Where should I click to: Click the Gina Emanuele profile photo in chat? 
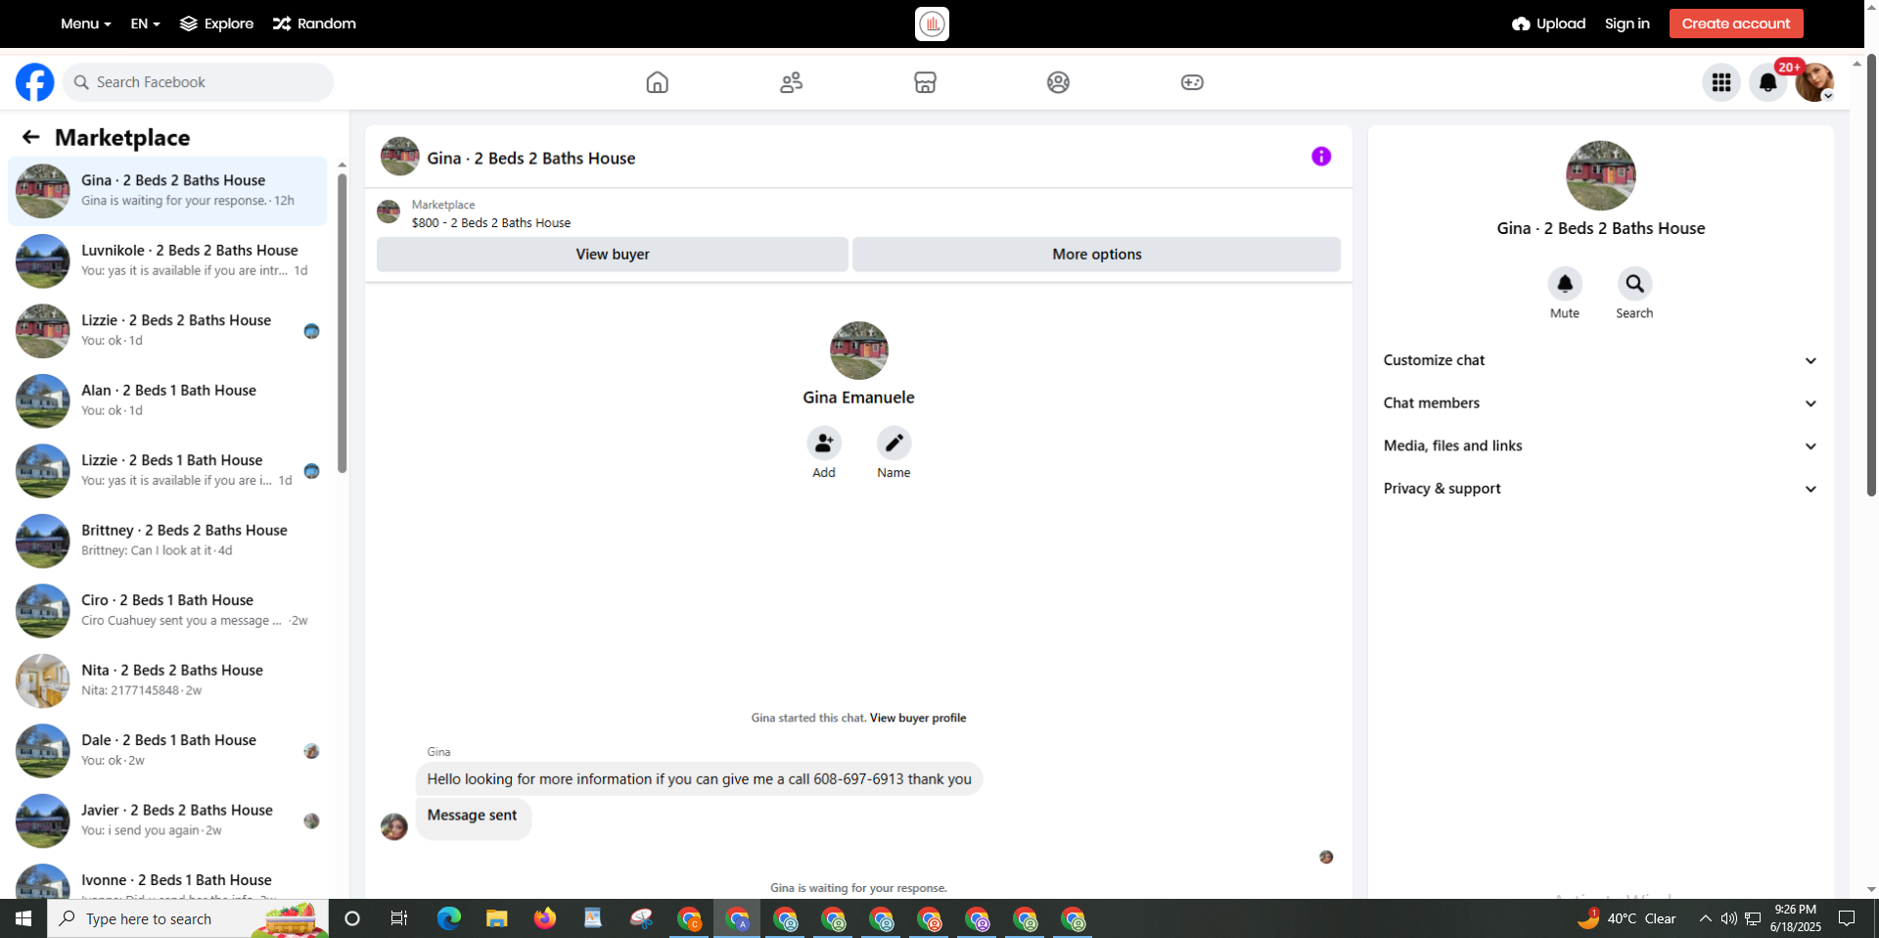coord(859,351)
